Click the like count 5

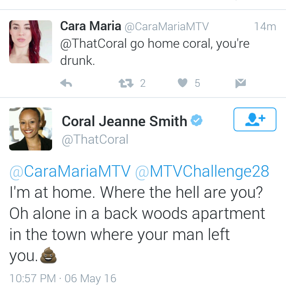click(197, 83)
